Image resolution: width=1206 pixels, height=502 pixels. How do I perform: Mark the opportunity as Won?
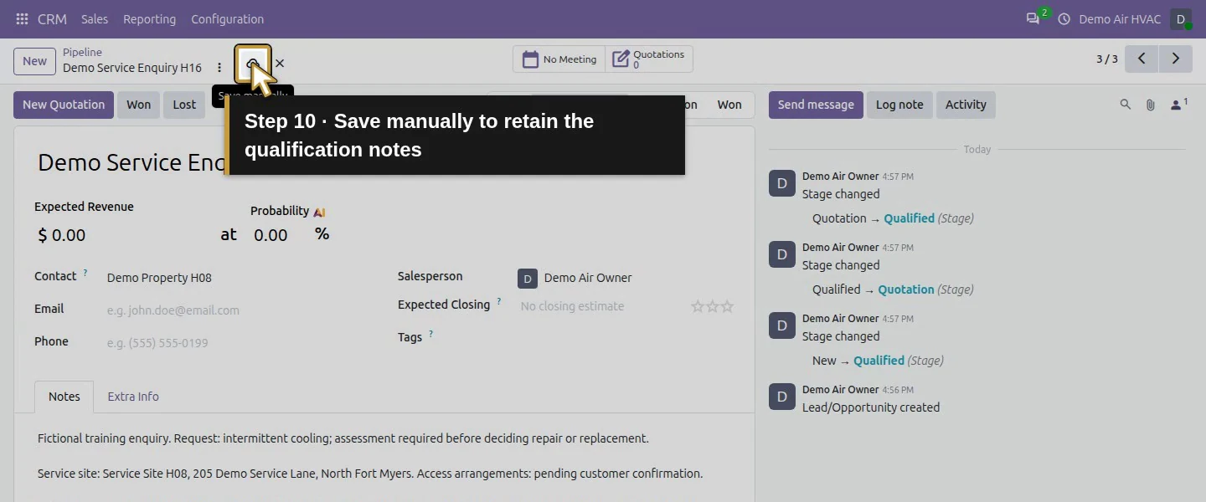(139, 105)
